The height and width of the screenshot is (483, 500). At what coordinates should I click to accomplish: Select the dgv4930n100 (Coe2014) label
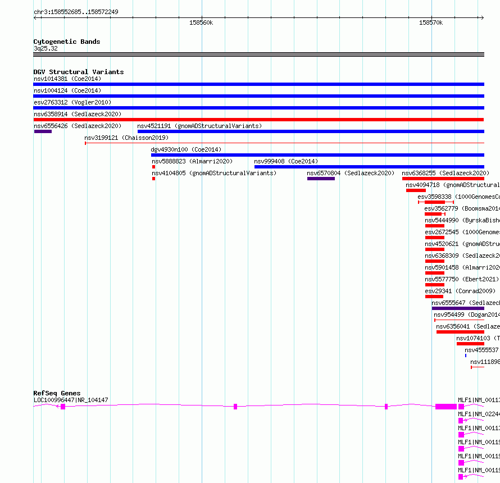tap(186, 149)
